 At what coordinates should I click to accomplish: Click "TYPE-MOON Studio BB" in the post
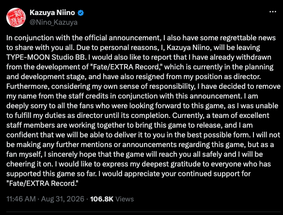(x=45, y=57)
